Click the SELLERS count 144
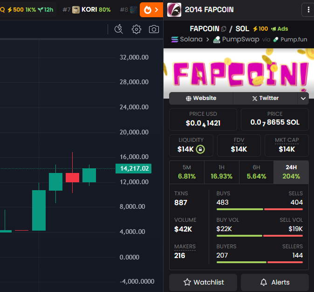Screen dimensions: 314x292 click(x=297, y=255)
